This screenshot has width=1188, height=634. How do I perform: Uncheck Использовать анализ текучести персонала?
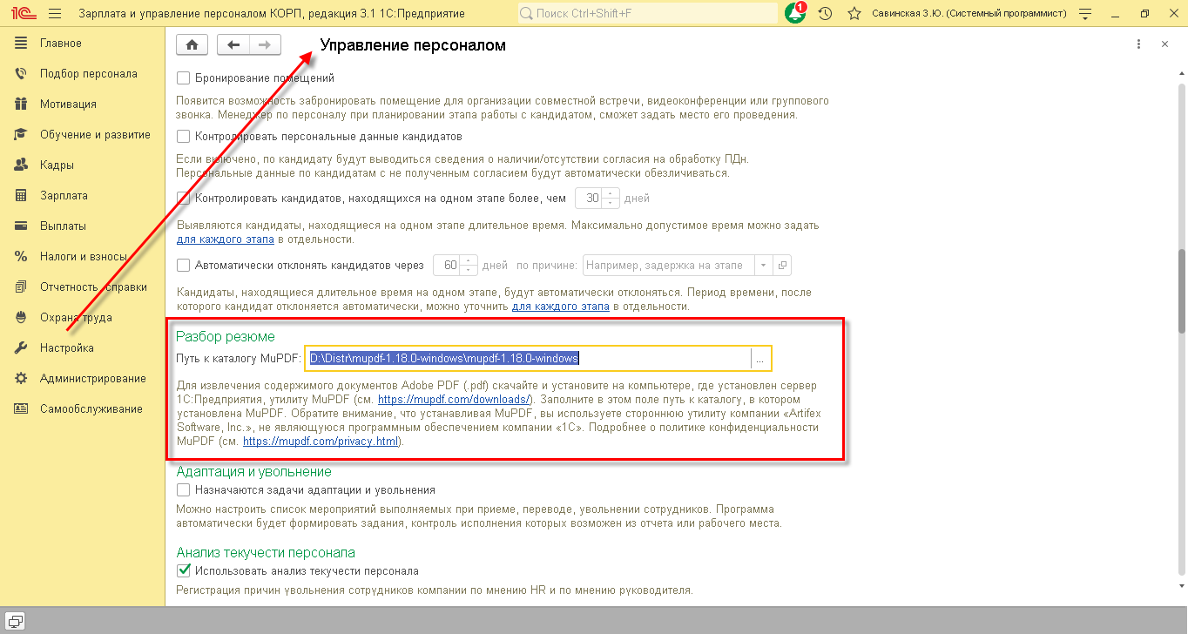coord(184,571)
